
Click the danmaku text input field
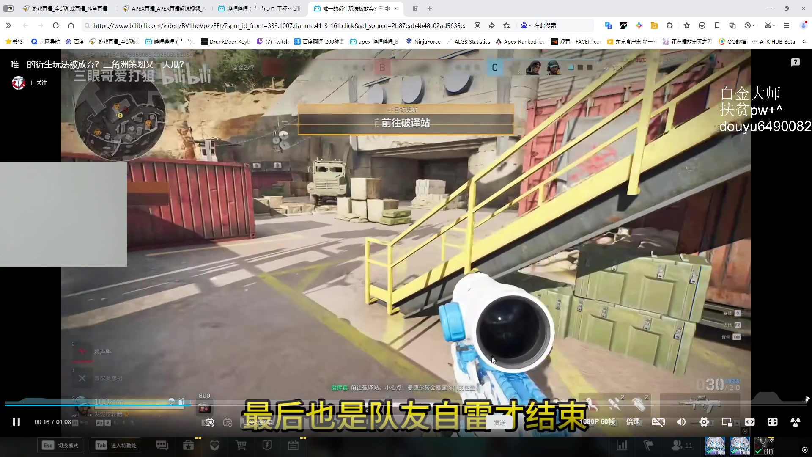click(364, 422)
